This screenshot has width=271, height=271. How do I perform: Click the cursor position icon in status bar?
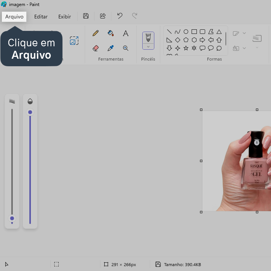pos(6,264)
